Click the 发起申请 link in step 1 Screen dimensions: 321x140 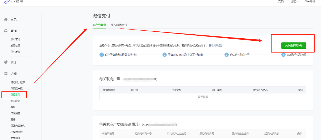click(132, 55)
